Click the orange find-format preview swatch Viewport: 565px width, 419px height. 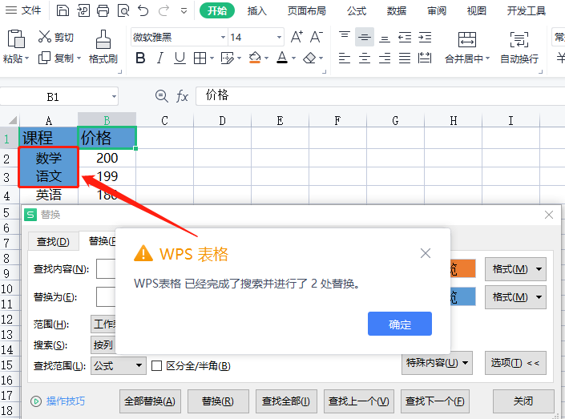tap(462, 268)
